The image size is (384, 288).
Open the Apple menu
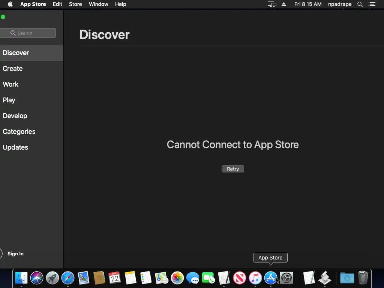pos(10,4)
